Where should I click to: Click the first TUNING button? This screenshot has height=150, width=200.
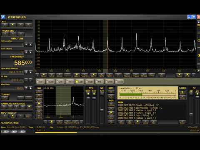tap(5, 98)
